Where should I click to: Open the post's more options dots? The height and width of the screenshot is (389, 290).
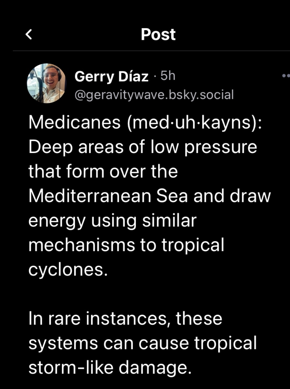click(x=286, y=76)
